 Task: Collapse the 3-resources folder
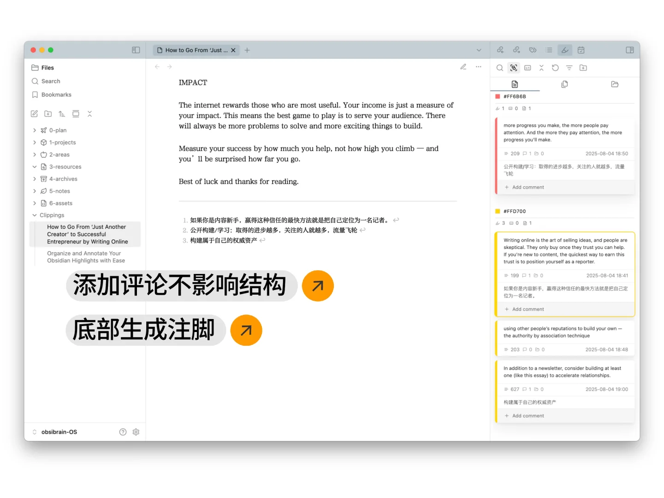coord(35,167)
